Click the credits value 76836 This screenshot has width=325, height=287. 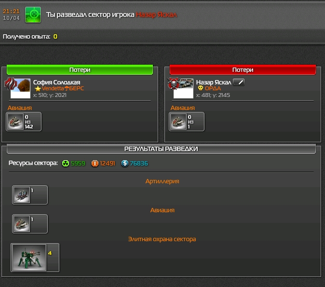139,164
